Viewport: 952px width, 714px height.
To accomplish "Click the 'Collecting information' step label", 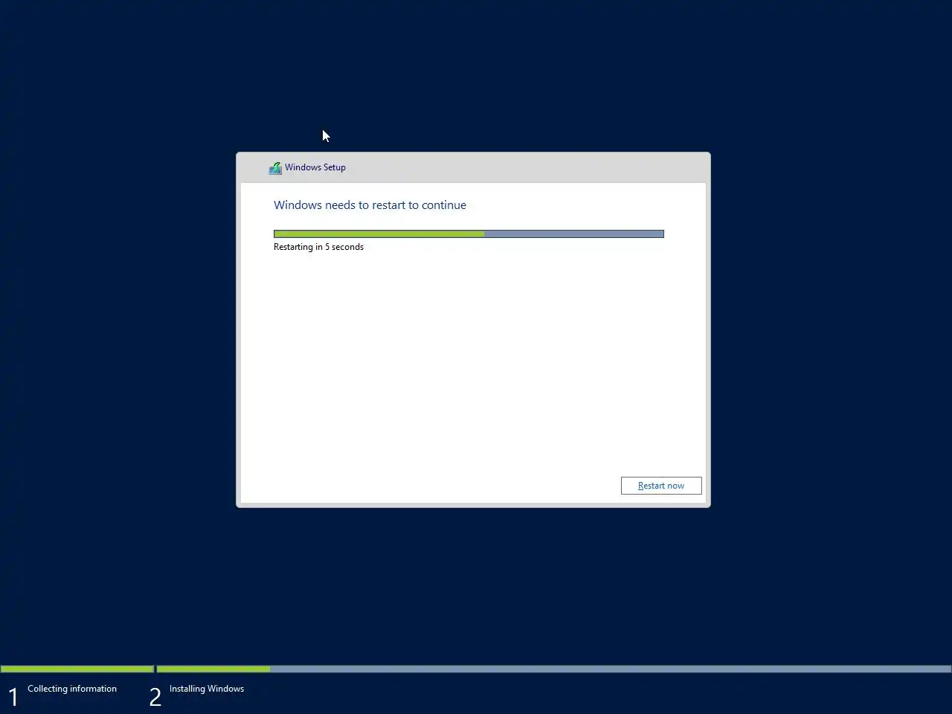I will click(x=72, y=689).
